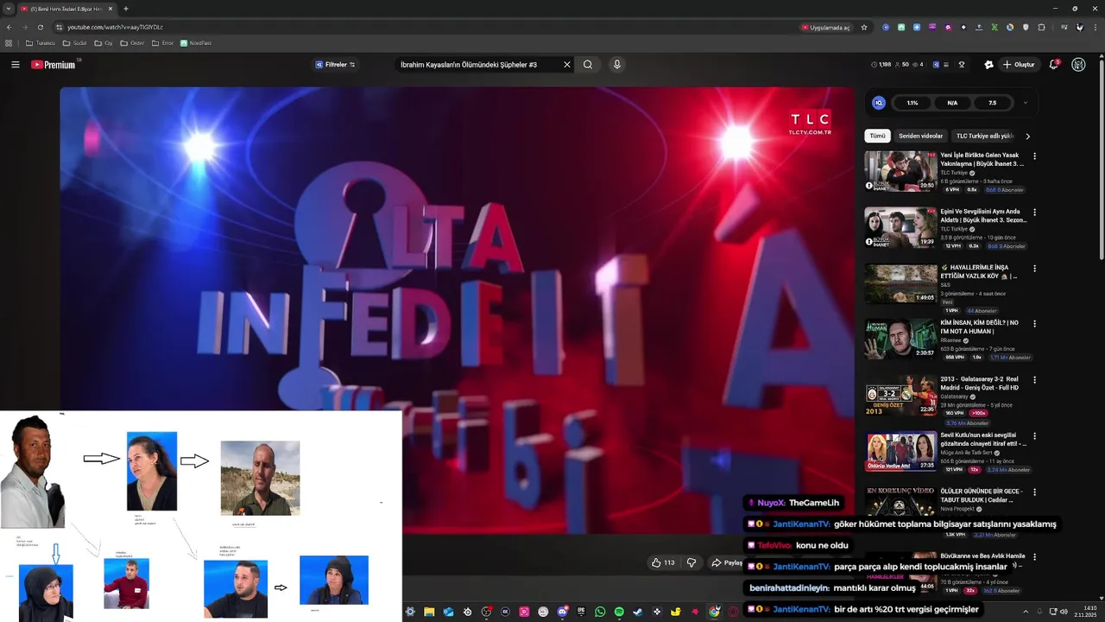Open File Explorer from taskbar
Viewport: 1105px width, 622px height.
pyautogui.click(x=429, y=612)
